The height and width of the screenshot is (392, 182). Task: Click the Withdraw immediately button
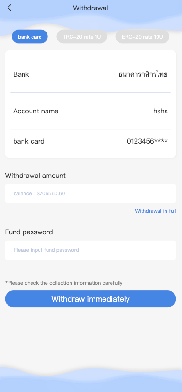point(90,299)
